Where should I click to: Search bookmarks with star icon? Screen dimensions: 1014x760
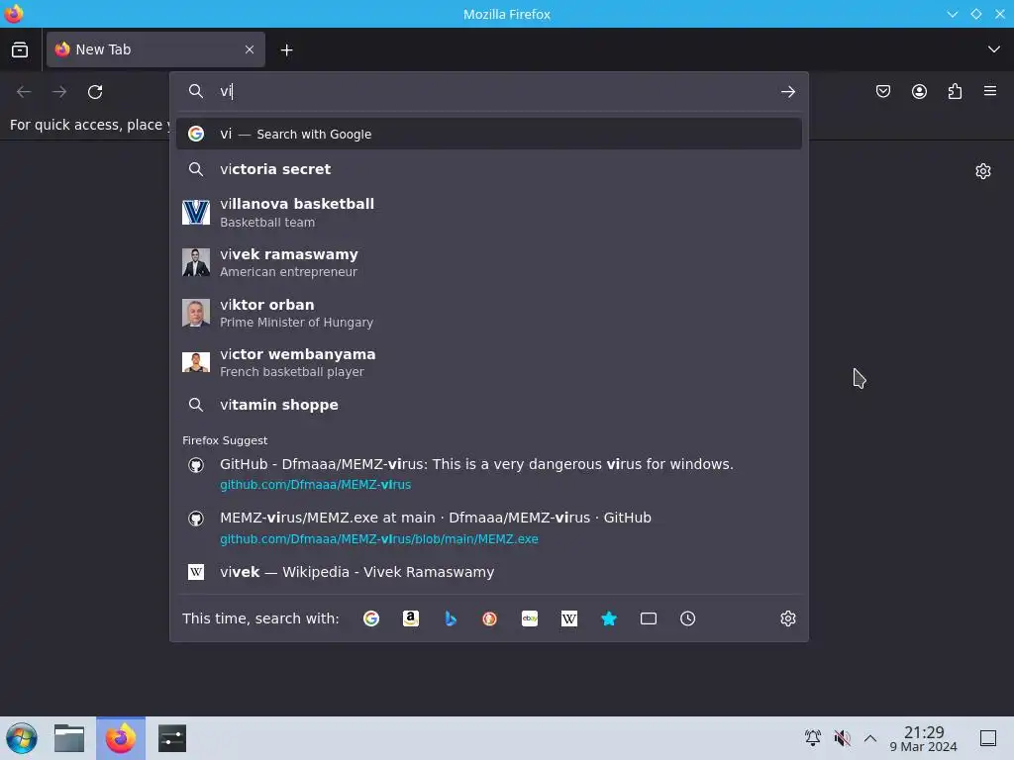[x=609, y=618]
